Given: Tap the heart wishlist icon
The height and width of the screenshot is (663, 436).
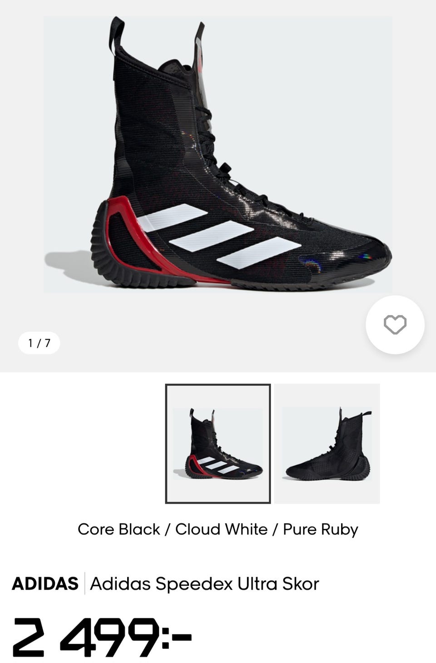Looking at the screenshot, I should point(395,324).
